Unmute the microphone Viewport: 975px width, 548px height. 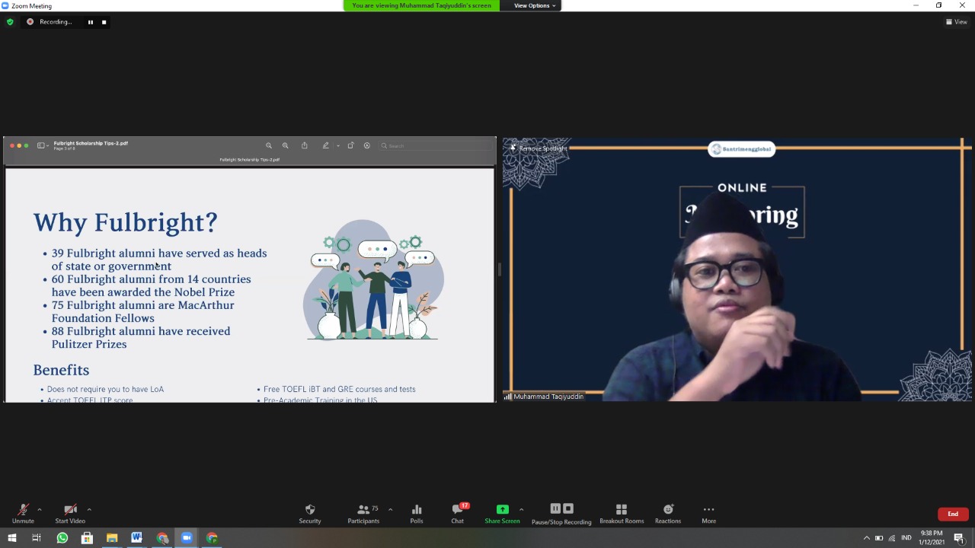[x=23, y=510]
